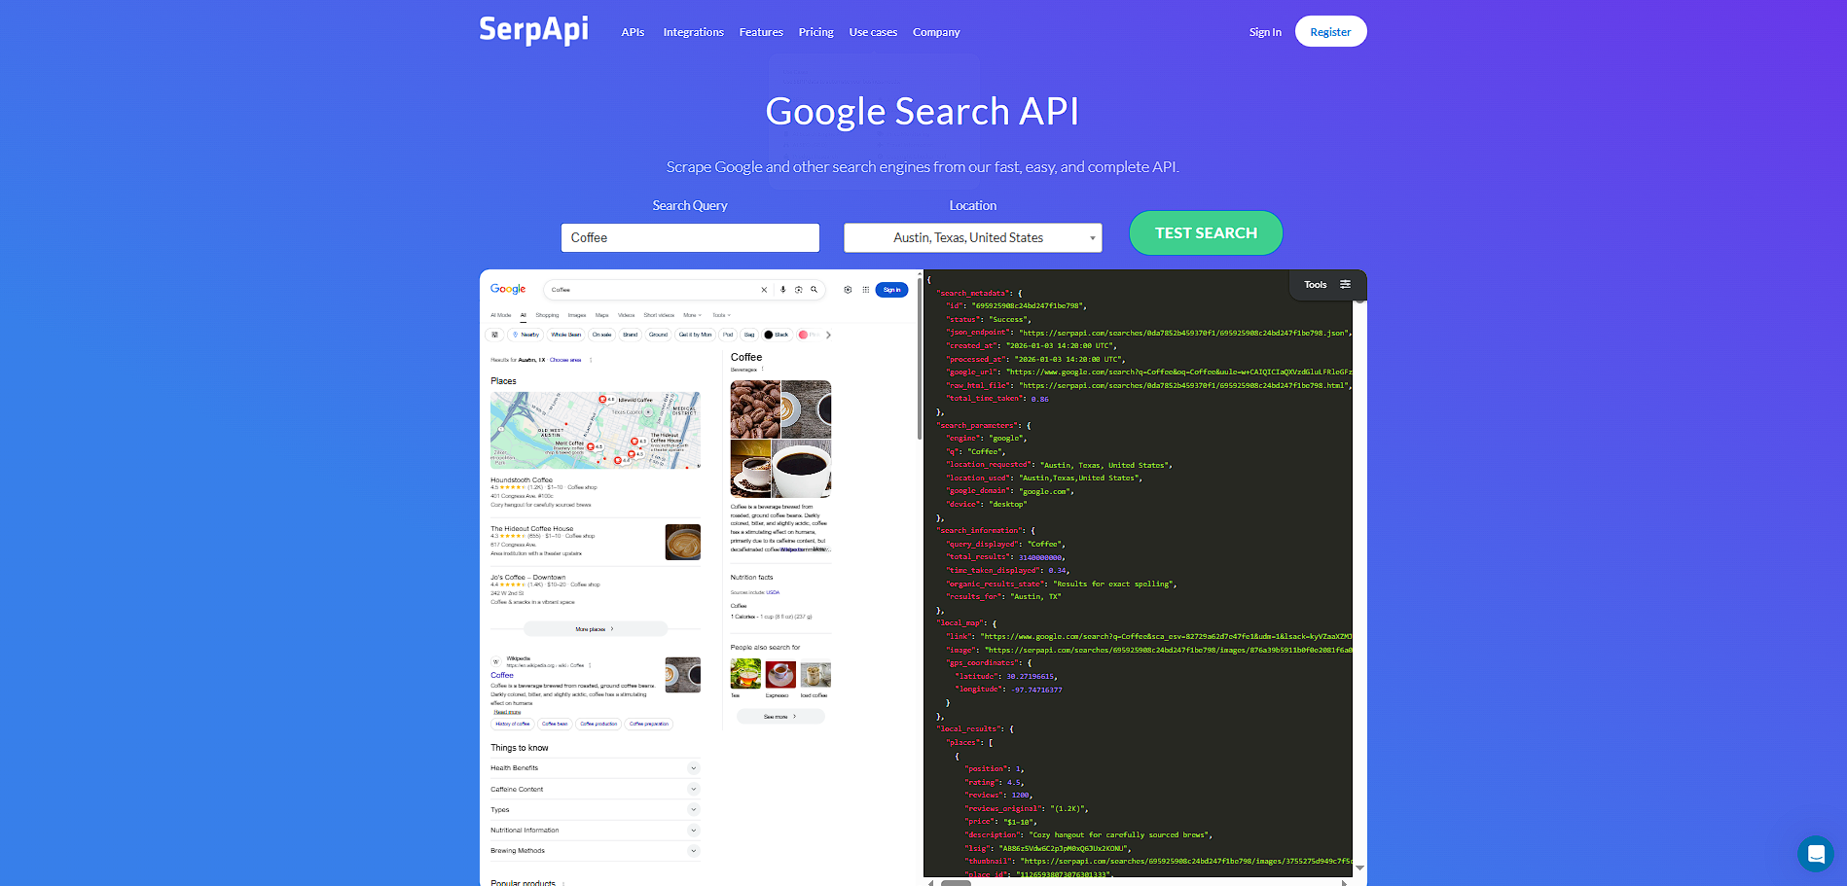The width and height of the screenshot is (1847, 886).
Task: Select the Black color chip
Action: point(777,335)
